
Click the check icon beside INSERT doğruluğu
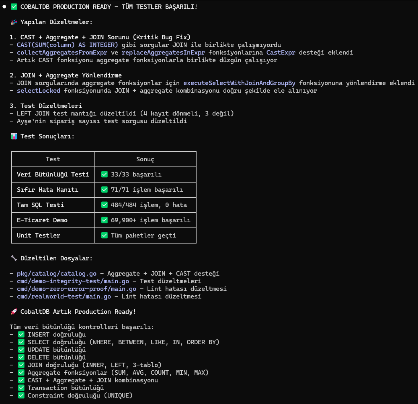tap(21, 334)
